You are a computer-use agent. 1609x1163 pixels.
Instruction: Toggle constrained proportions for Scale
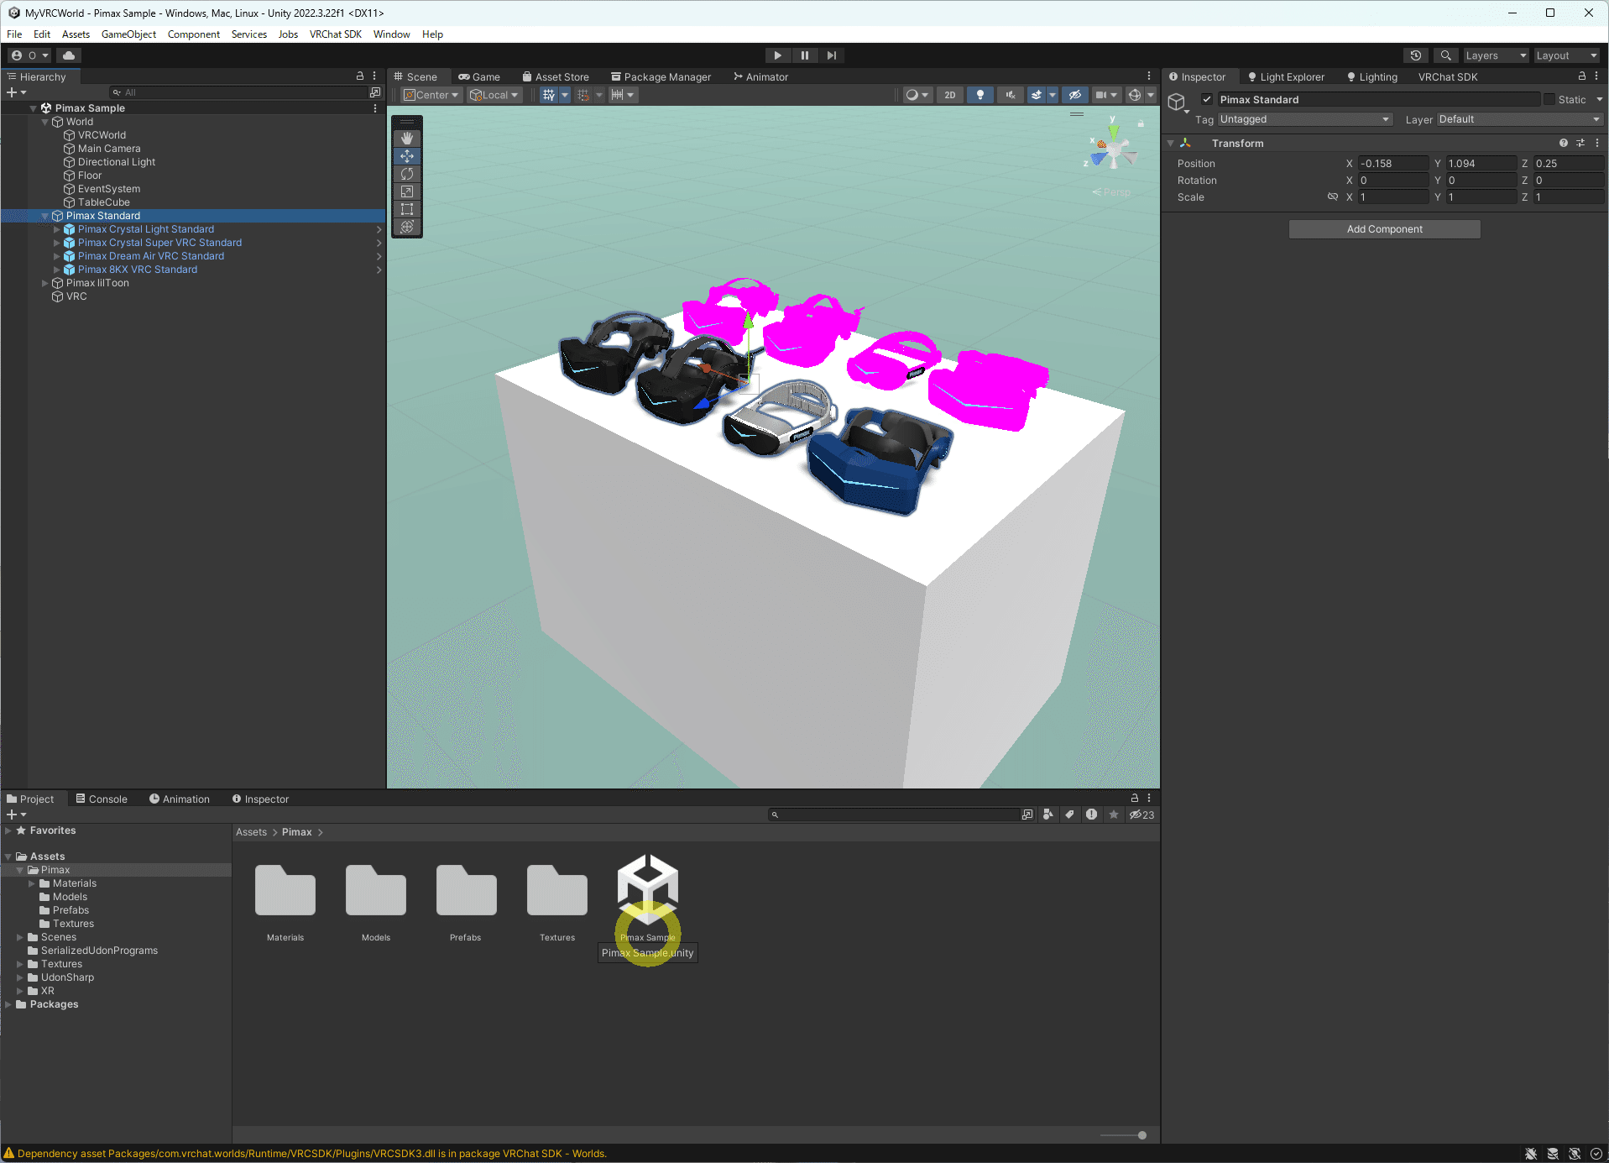1332,197
